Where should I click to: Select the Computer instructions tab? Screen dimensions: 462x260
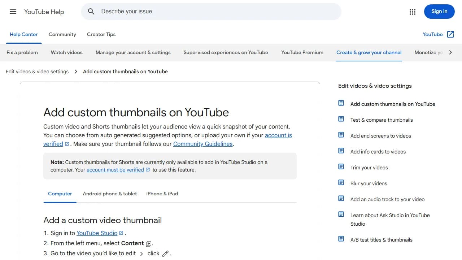(x=60, y=194)
